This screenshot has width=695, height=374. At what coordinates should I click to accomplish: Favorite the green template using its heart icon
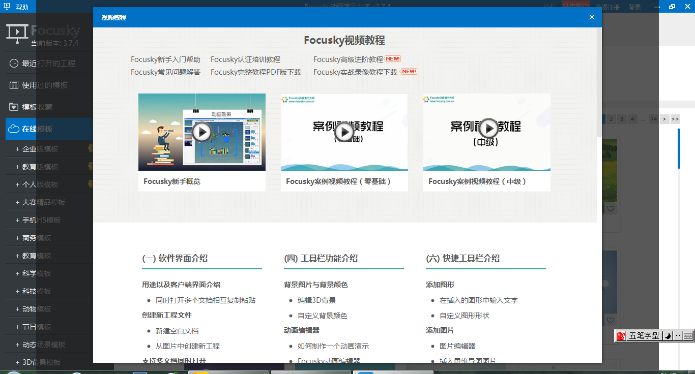[610, 208]
